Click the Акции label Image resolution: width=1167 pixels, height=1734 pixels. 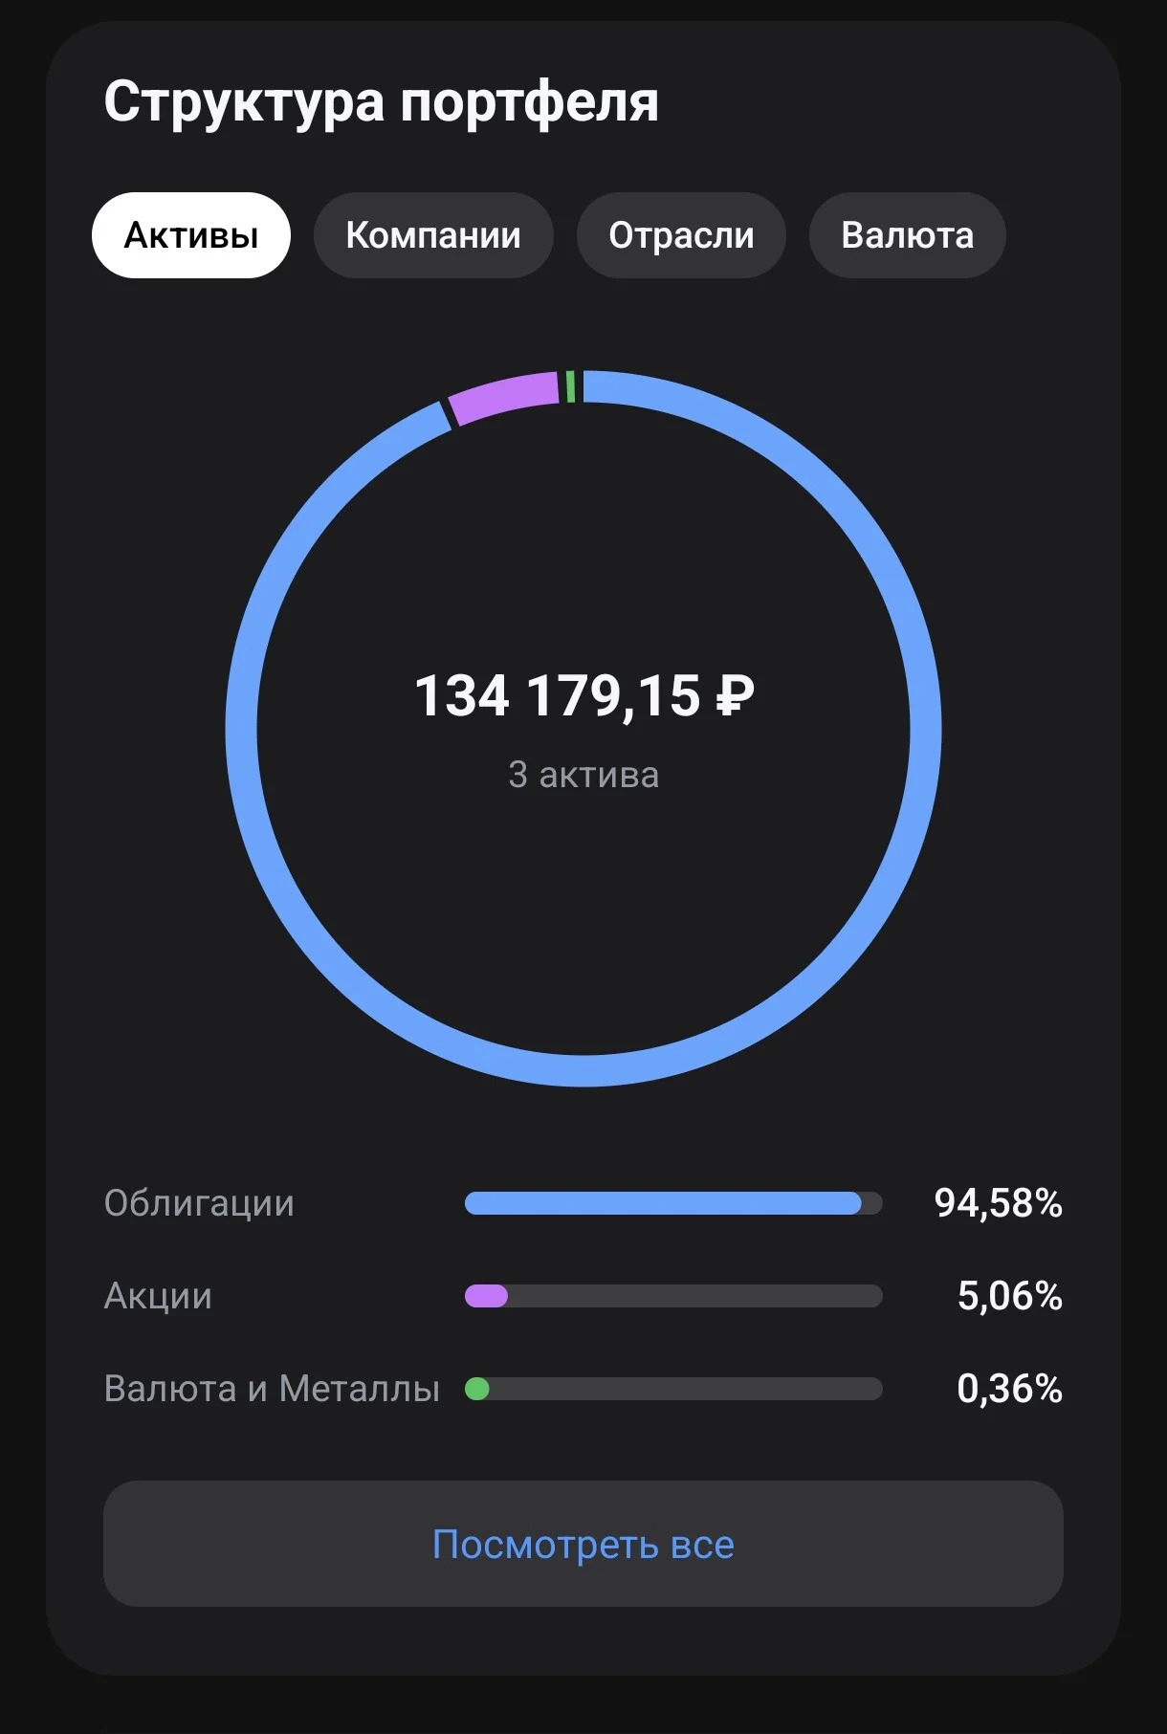point(158,1296)
